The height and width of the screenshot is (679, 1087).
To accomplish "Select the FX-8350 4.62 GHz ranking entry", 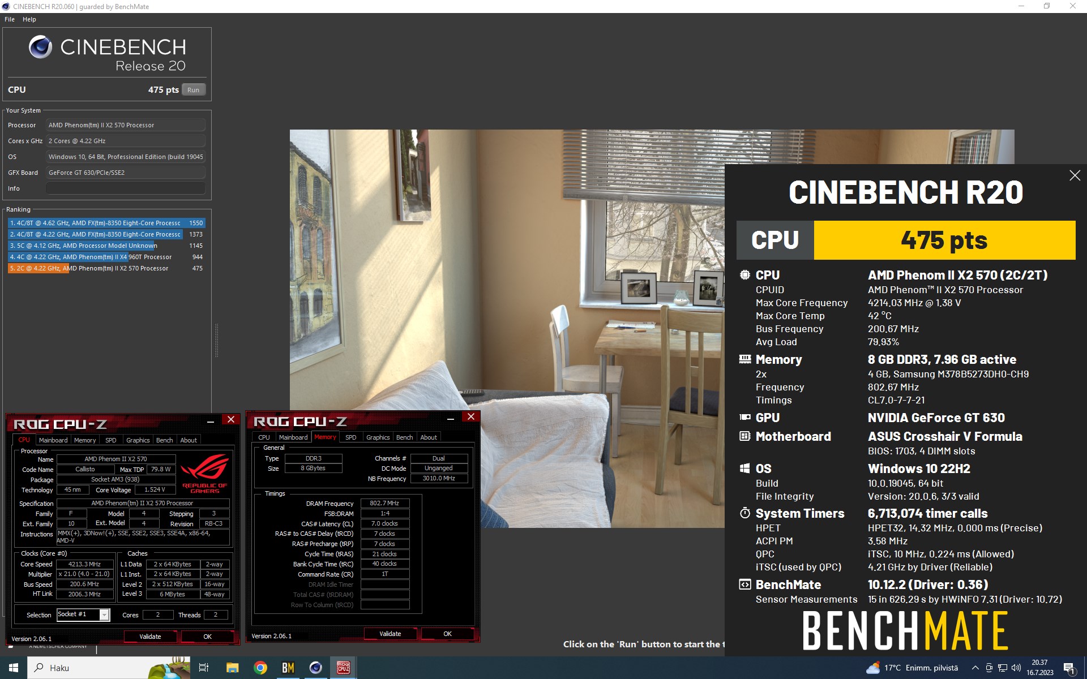I will pyautogui.click(x=106, y=223).
